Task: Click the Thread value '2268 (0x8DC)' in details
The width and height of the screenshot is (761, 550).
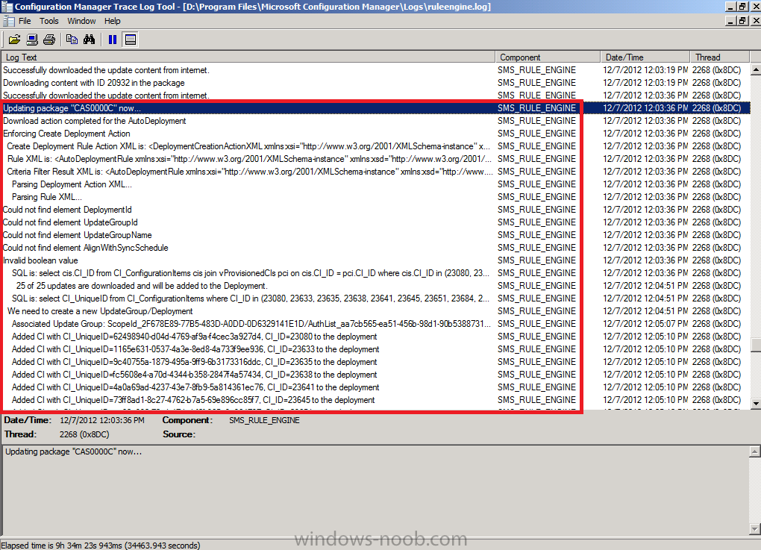Action: click(84, 434)
